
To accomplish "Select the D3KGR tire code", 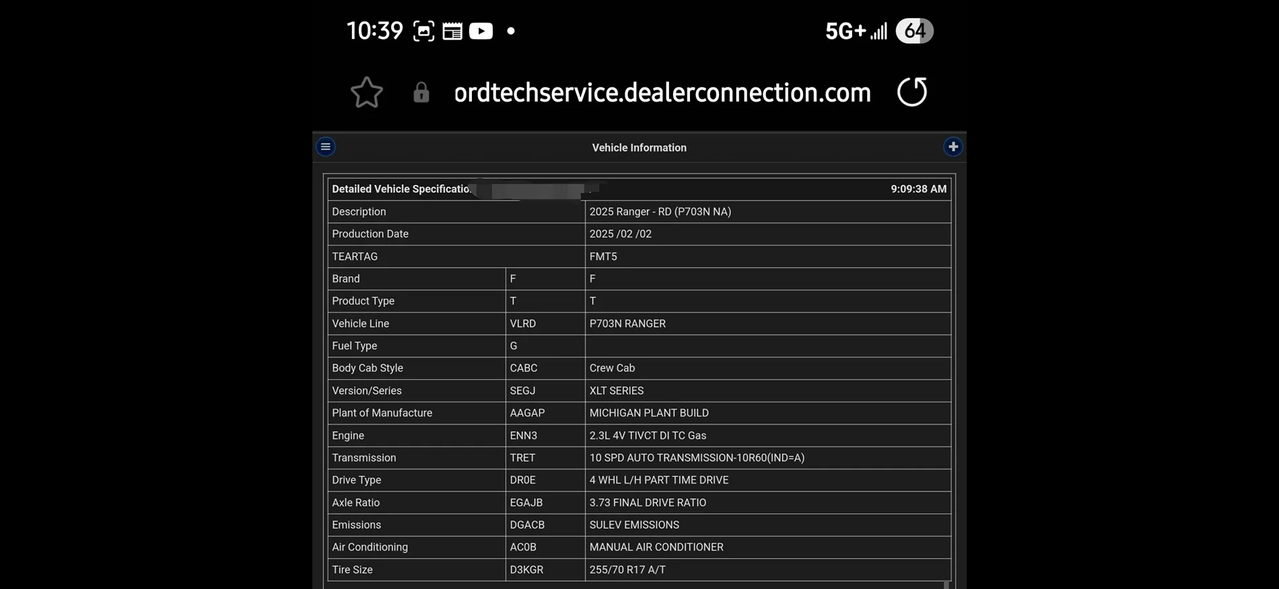I will 526,570.
